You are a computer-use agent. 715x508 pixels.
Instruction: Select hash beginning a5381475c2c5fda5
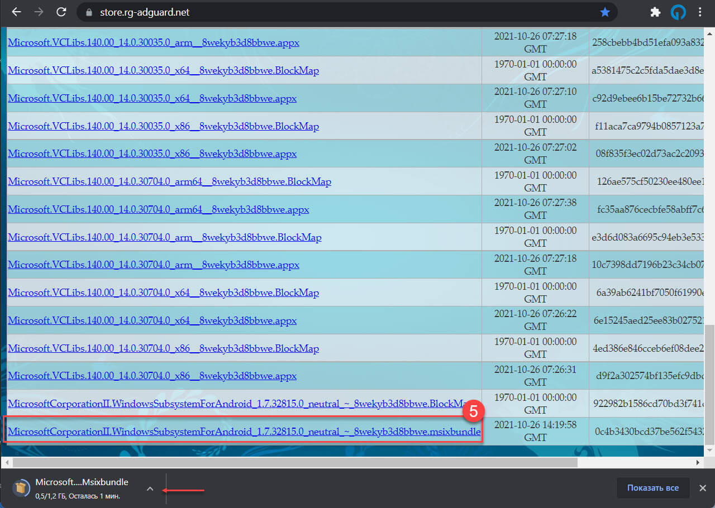[648, 70]
